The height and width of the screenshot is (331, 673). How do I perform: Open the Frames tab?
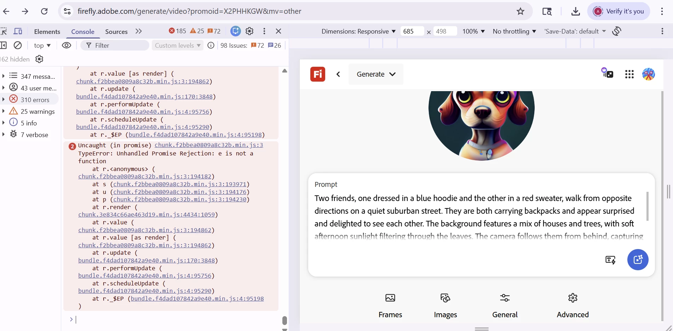pos(390,306)
